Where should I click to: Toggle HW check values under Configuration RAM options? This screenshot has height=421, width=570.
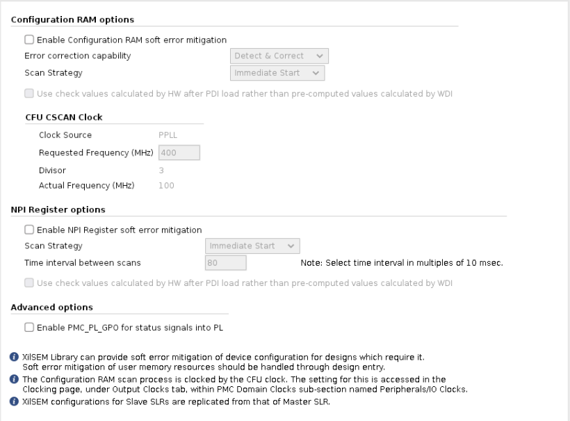28,93
